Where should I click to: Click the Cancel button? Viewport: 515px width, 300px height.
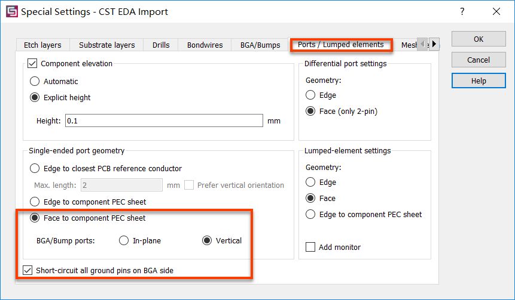[x=479, y=60]
